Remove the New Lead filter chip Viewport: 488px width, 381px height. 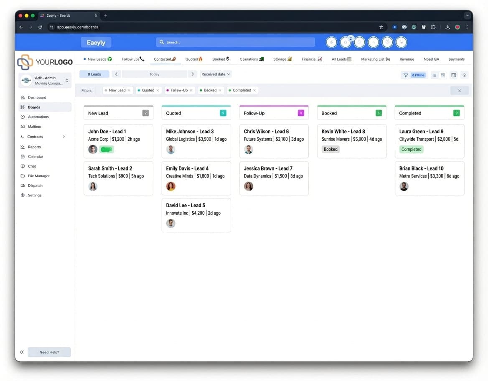click(129, 90)
